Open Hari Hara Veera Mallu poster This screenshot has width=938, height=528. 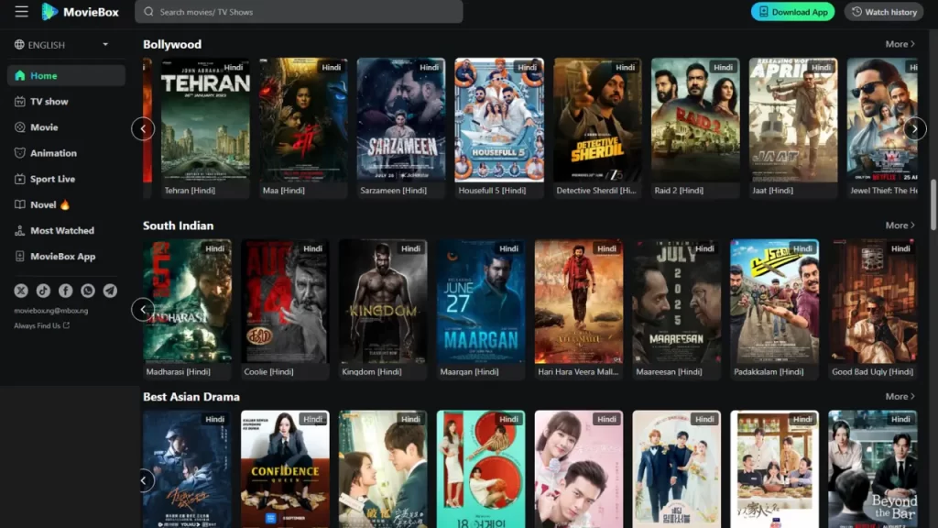click(x=579, y=301)
